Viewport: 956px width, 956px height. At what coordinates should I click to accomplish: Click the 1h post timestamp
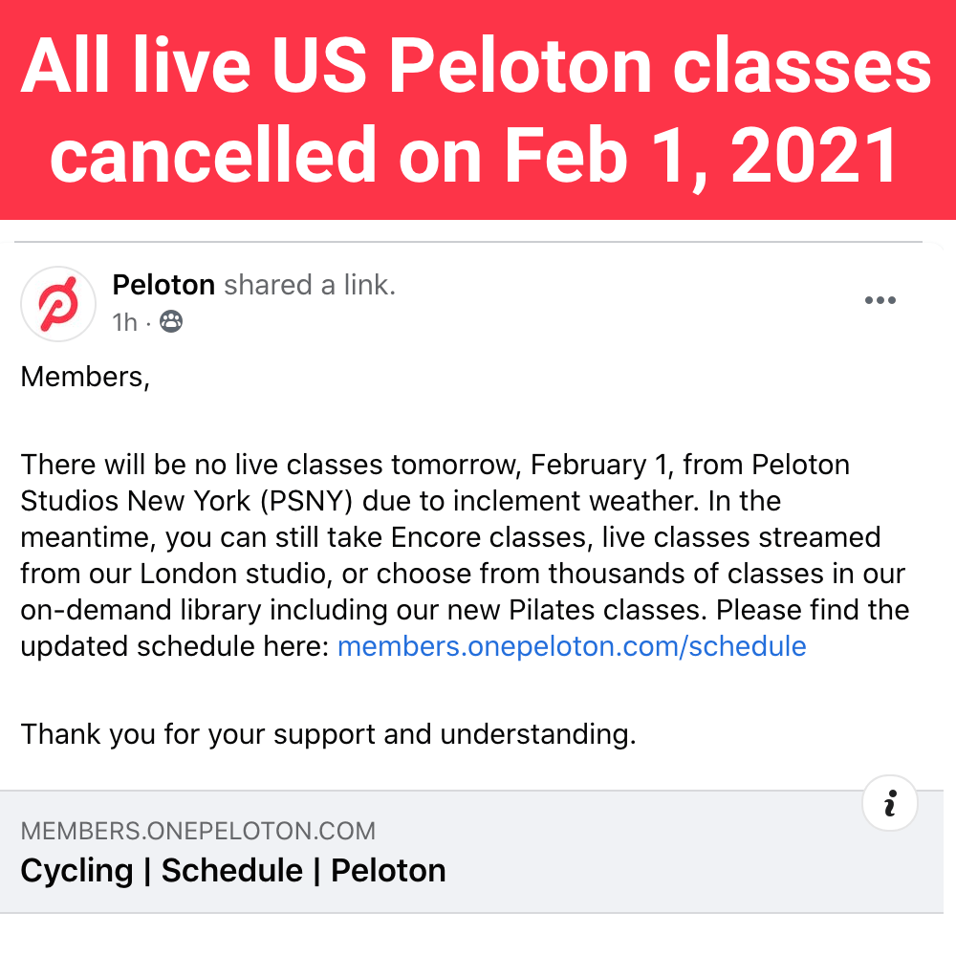[125, 322]
